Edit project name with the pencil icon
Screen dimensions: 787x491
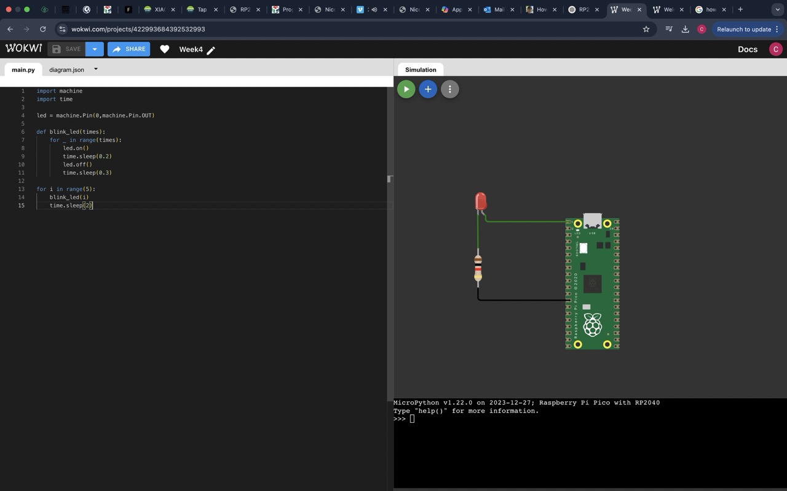[x=211, y=50]
